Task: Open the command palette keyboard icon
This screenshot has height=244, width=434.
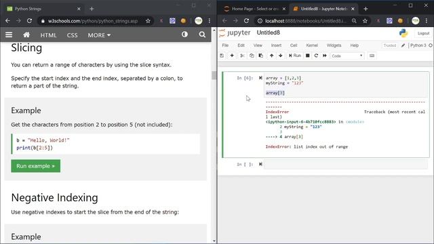Action: pos(372,56)
